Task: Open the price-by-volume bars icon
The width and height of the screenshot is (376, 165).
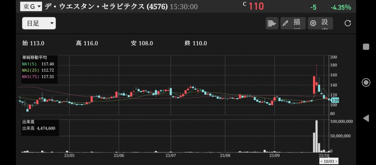Action: (272, 23)
